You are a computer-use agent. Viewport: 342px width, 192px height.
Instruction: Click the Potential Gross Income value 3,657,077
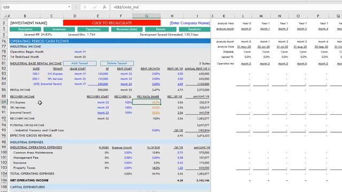pos(203,125)
